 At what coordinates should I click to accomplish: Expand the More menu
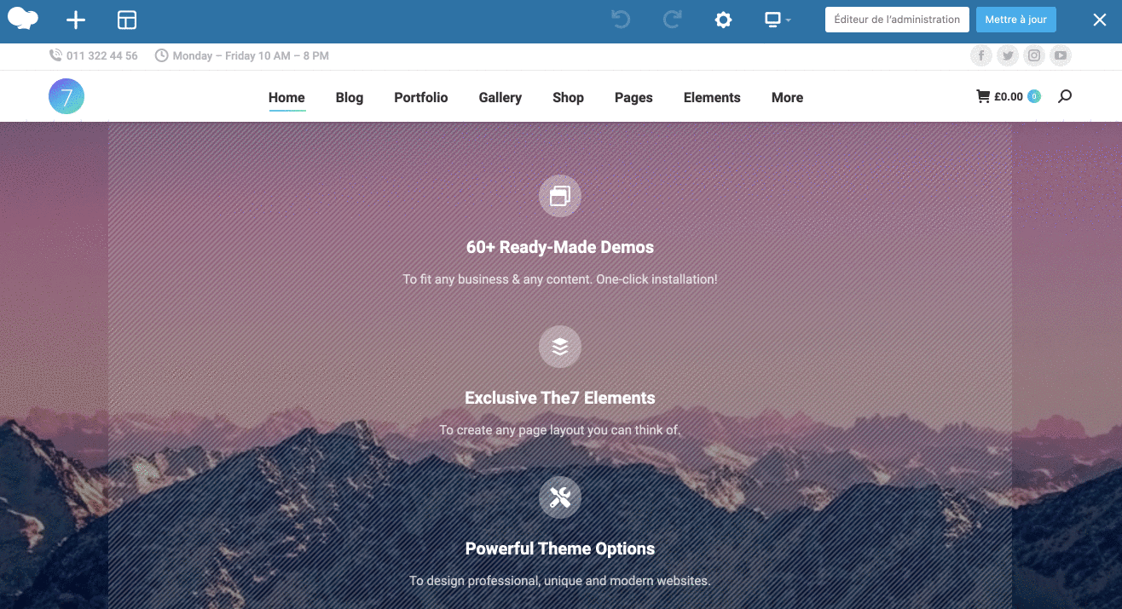point(787,98)
